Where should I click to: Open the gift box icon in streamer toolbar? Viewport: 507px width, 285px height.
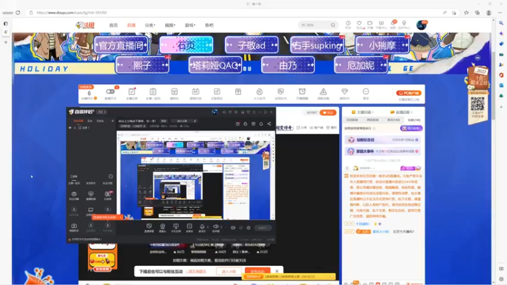238,92
